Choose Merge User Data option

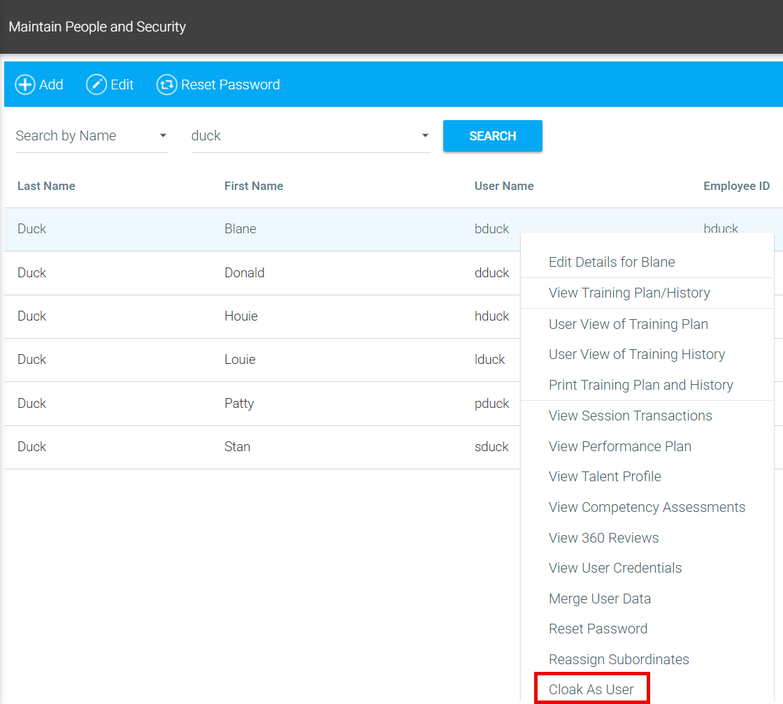[599, 599]
